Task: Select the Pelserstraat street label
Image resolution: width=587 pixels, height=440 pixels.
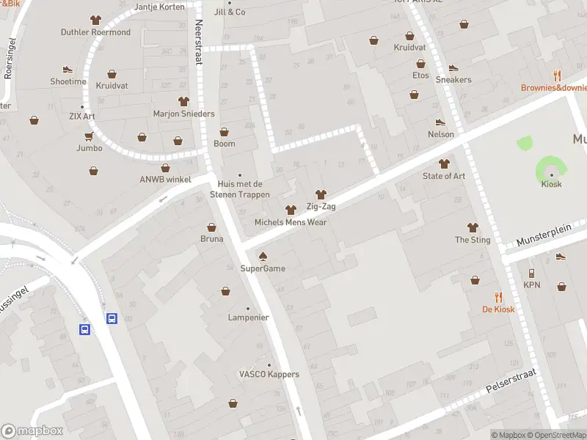Action: pyautogui.click(x=511, y=381)
